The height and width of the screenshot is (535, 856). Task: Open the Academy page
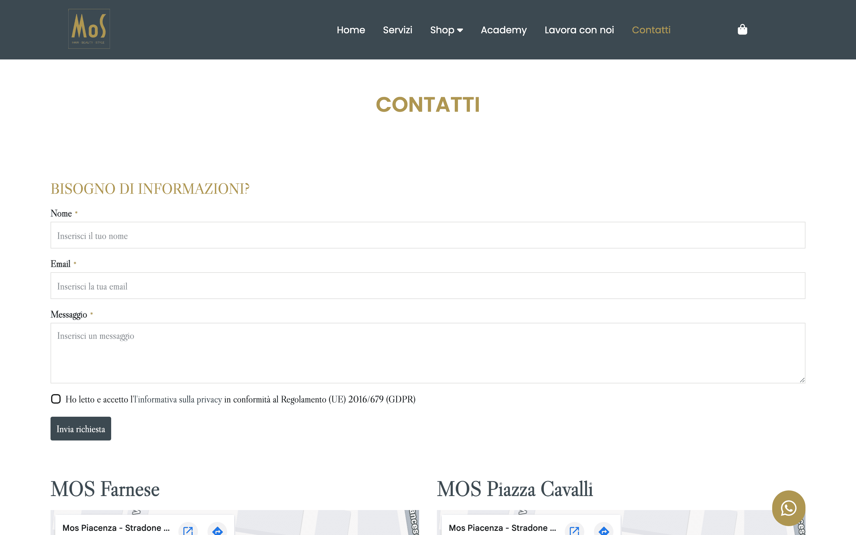tap(504, 30)
